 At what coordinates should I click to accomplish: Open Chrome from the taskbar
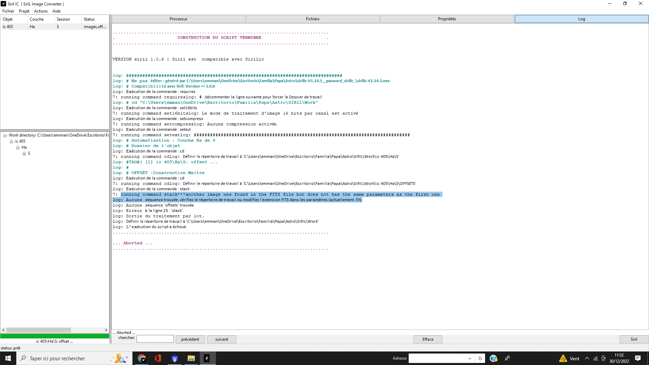tap(142, 358)
